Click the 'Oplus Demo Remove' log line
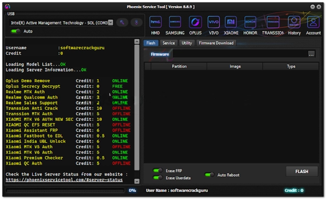This screenshot has height=199, width=326. pos(67,81)
